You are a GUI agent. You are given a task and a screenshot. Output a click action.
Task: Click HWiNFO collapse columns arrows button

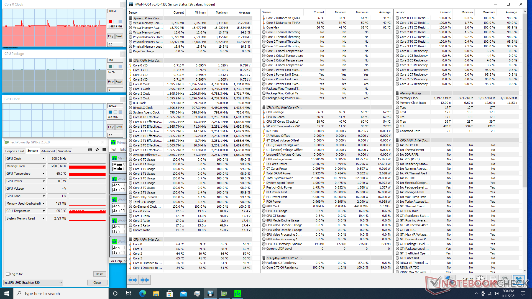tap(145, 280)
